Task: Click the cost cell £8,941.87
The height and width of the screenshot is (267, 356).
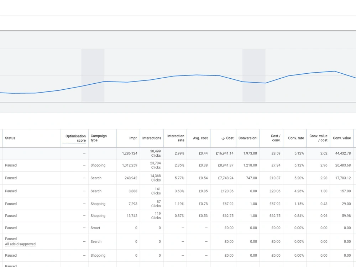Action: [226, 165]
